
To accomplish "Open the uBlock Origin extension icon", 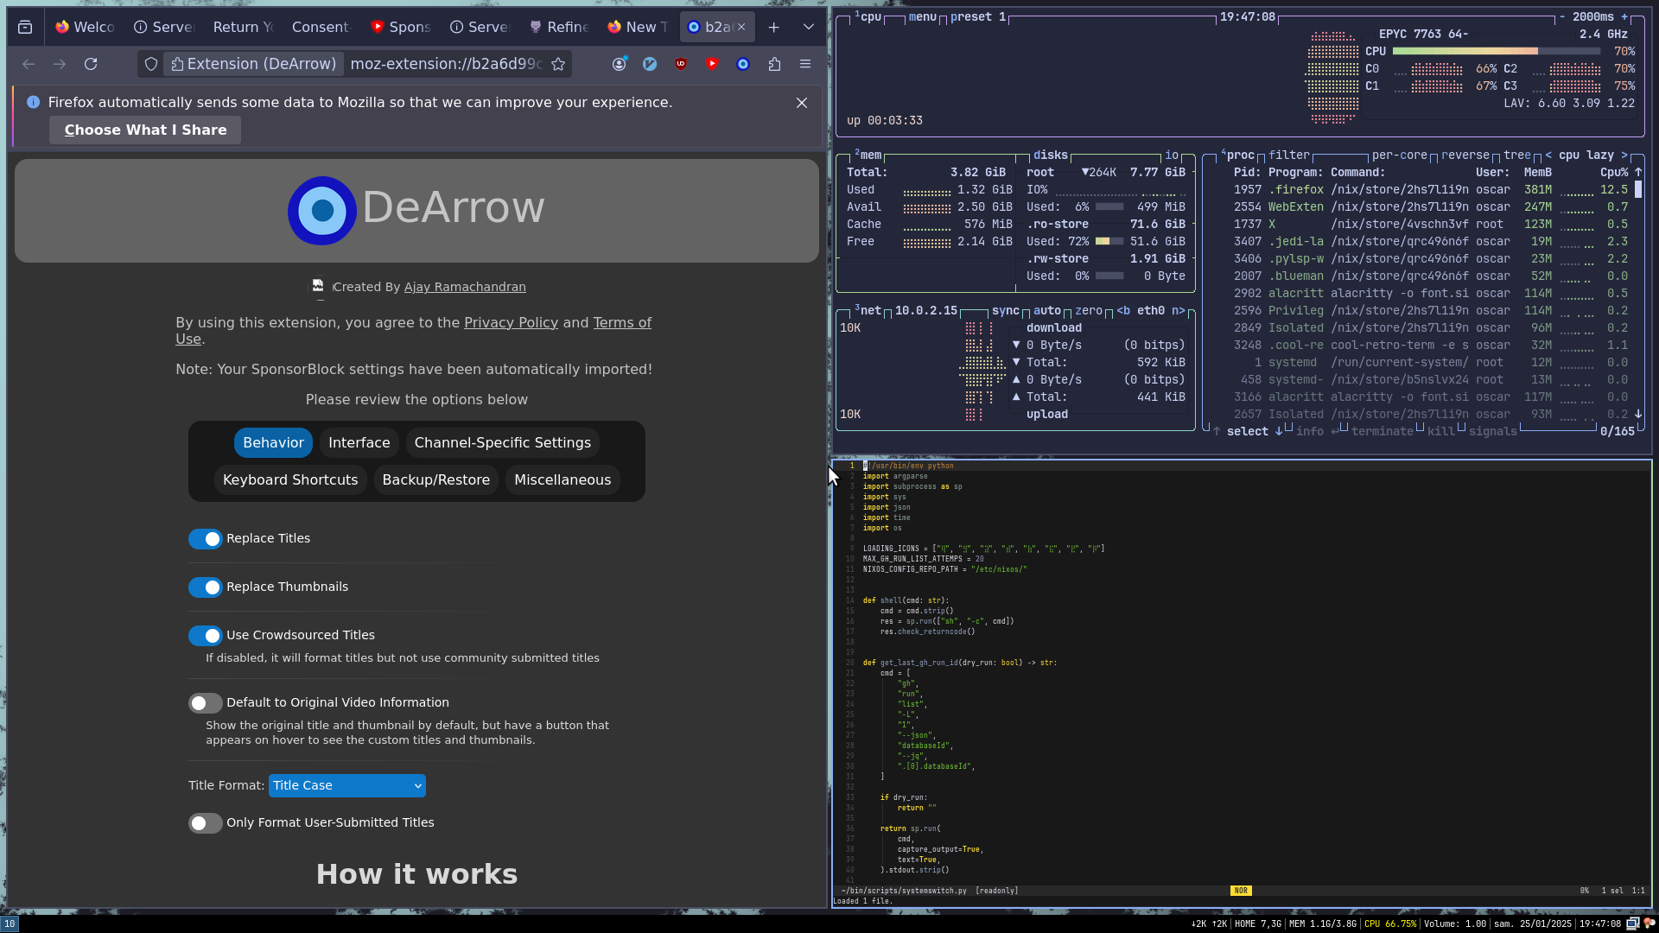I will (x=681, y=64).
